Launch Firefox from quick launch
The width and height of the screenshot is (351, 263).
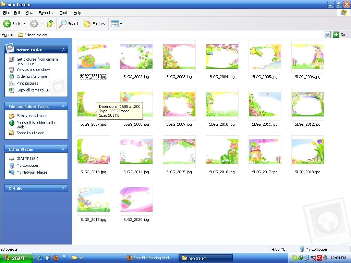tap(56, 258)
